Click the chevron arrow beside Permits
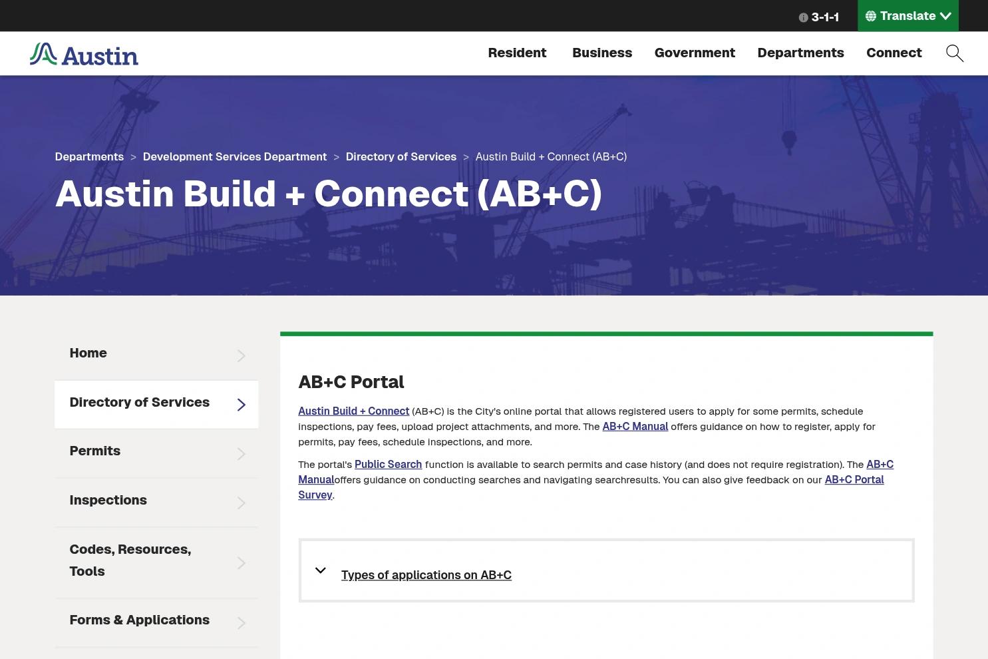This screenshot has height=659, width=988. 242,454
